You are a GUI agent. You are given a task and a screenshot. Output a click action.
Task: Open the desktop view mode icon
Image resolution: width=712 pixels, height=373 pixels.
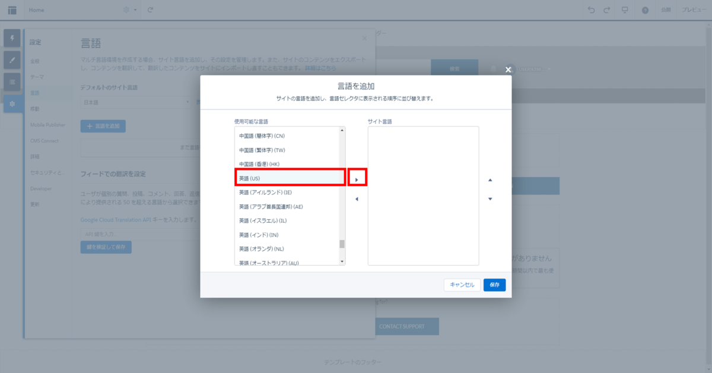(624, 10)
